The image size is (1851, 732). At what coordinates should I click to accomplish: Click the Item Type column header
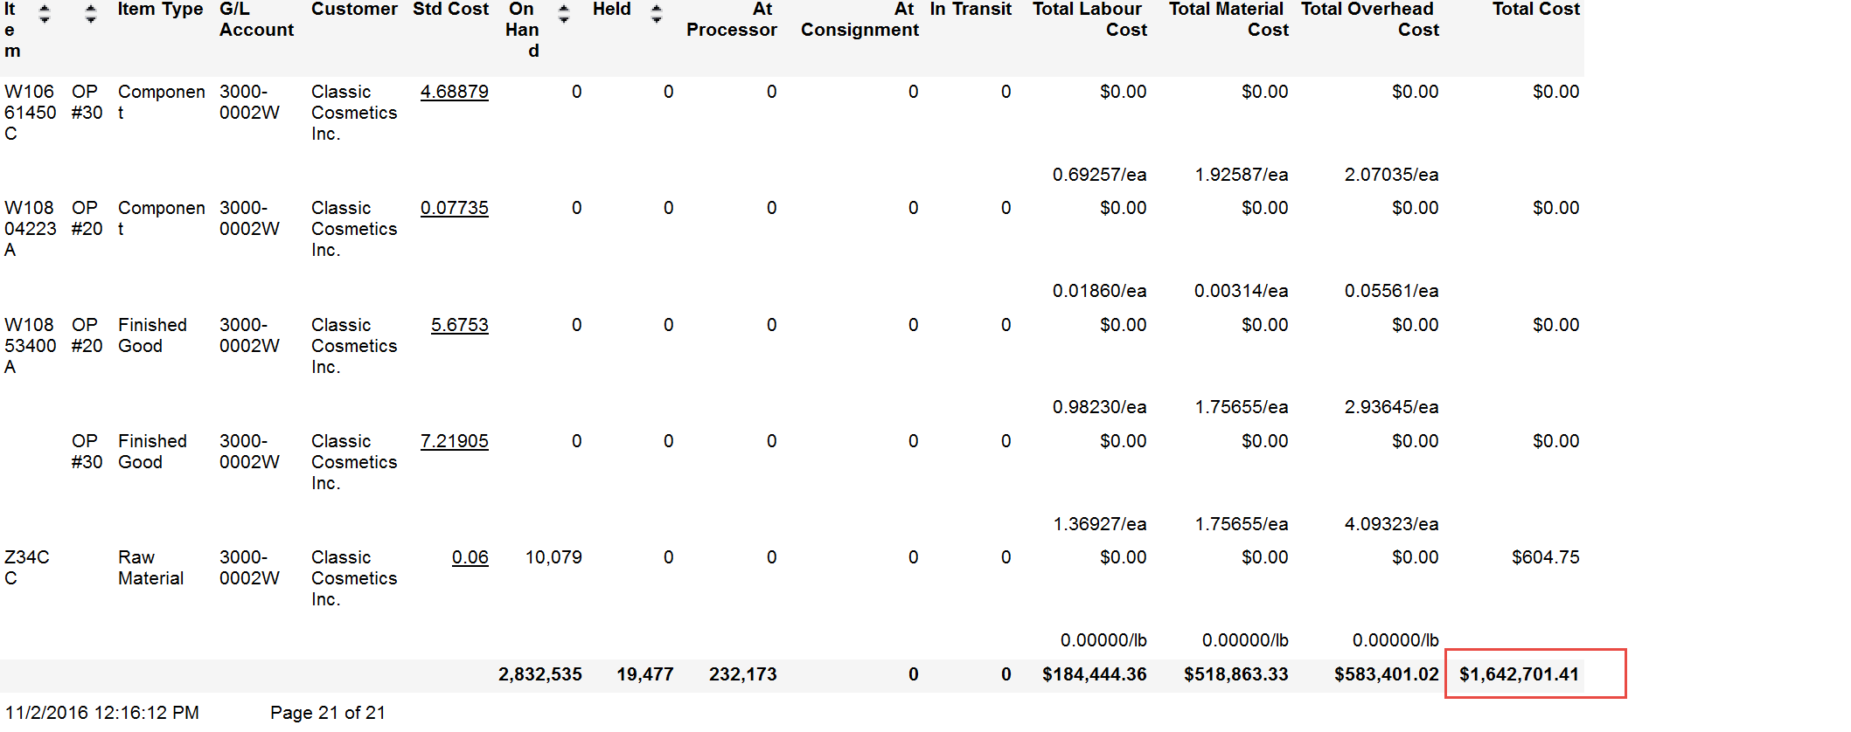[160, 10]
